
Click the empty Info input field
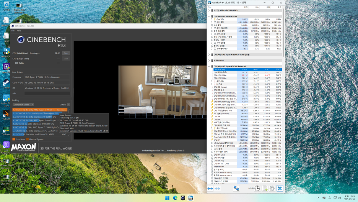(47, 94)
